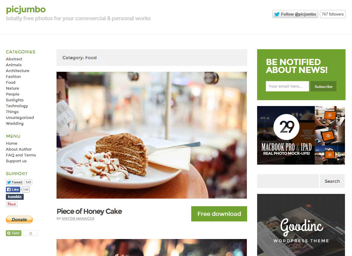Viewport: 352px width, 256px height.
Task: Click the Pinterest Pin it button
Action: (x=12, y=204)
